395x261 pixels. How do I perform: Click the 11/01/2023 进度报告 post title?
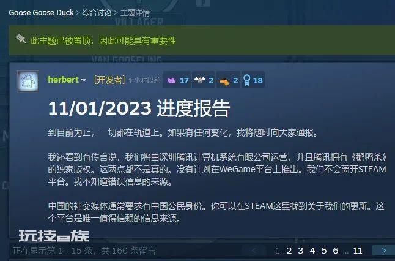[x=139, y=108]
